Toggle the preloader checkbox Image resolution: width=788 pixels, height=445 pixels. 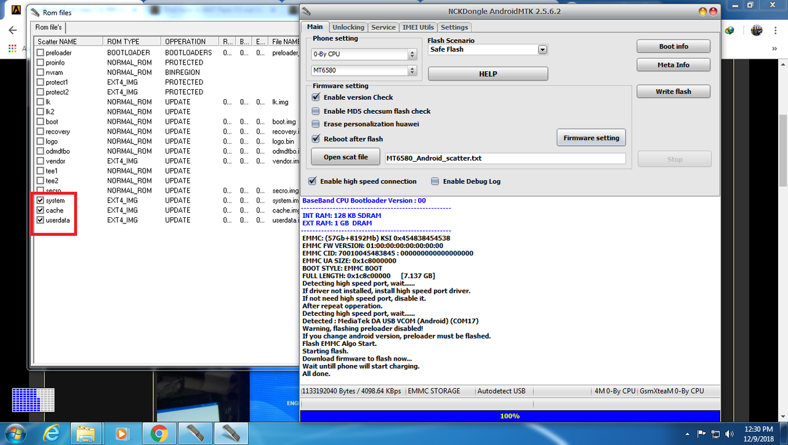pyautogui.click(x=41, y=53)
